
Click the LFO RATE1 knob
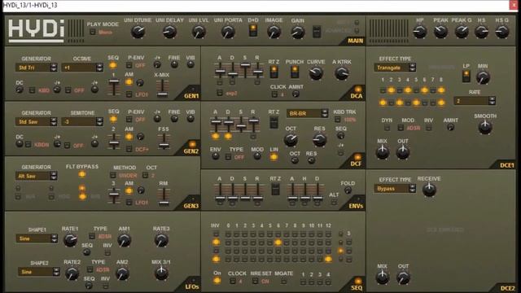tap(70, 240)
